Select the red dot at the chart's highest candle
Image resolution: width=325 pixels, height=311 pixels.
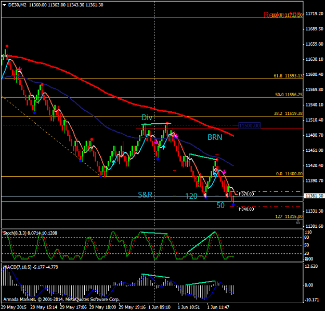(7, 46)
